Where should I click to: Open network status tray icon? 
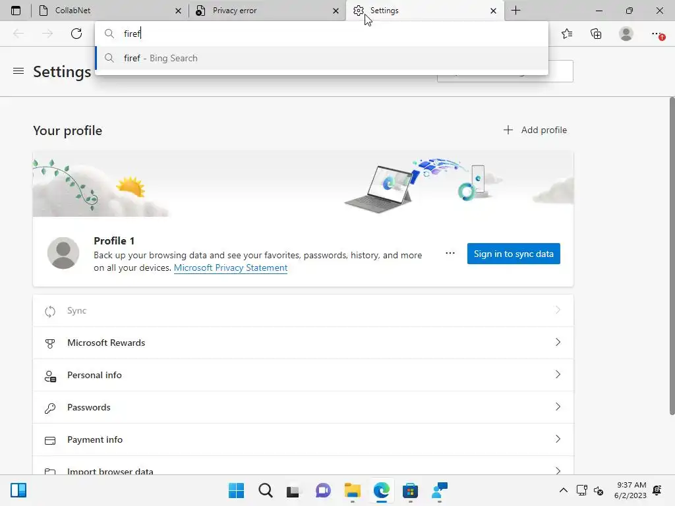(581, 490)
